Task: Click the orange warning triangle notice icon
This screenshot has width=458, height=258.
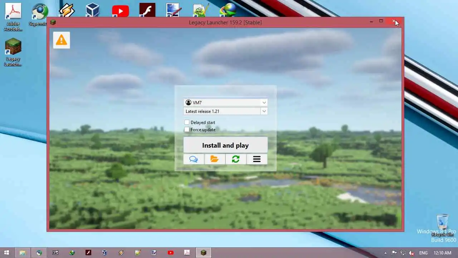Action: (61, 40)
